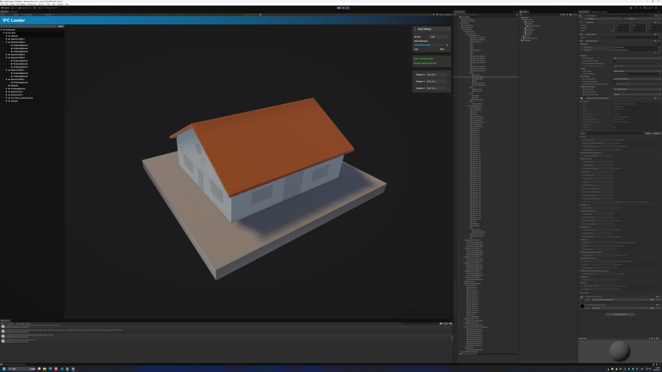Toggle the Stats overlay in Game view
Viewport: 662px width, 372px height.
(x=442, y=14)
